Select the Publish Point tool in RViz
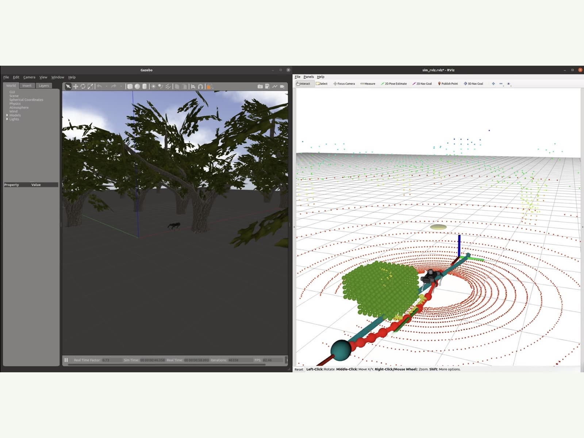This screenshot has width=584, height=438. click(x=447, y=84)
